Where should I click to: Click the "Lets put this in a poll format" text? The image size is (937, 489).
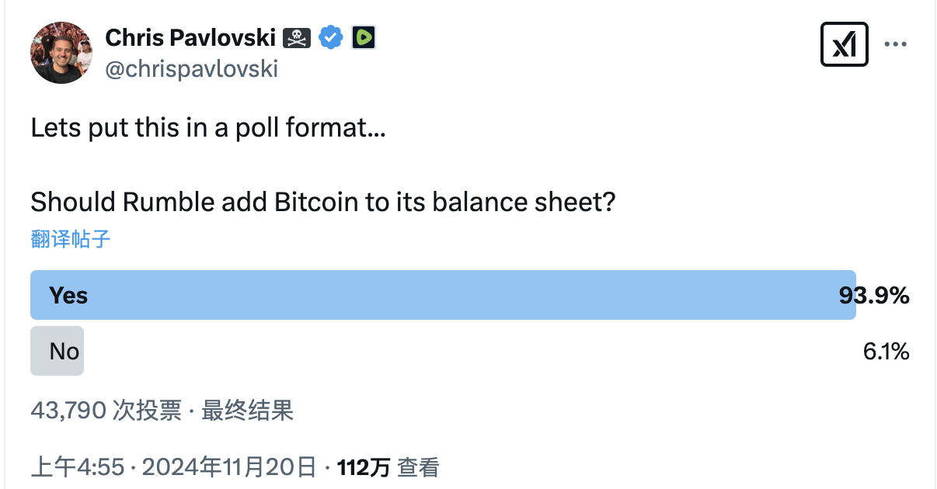point(208,128)
